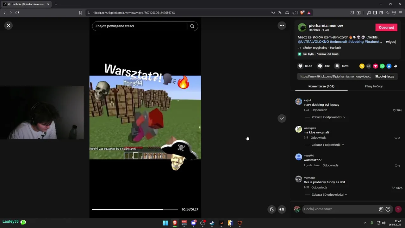Image resolution: width=405 pixels, height=228 pixels.
Task: Open more share options arrow
Action: tap(396, 66)
